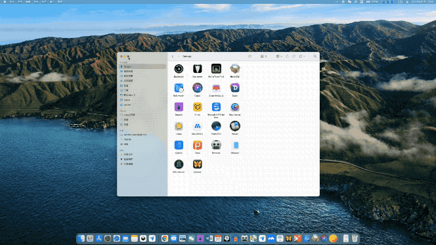
Task: Open the light blue rectangle app icon
Action: pos(235,145)
